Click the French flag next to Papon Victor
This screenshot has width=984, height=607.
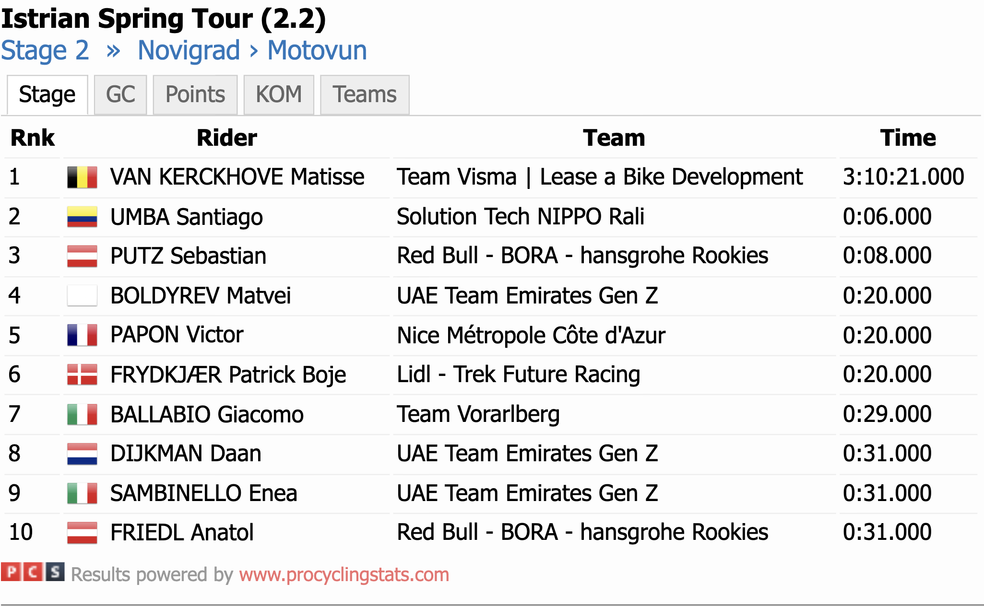click(x=82, y=335)
